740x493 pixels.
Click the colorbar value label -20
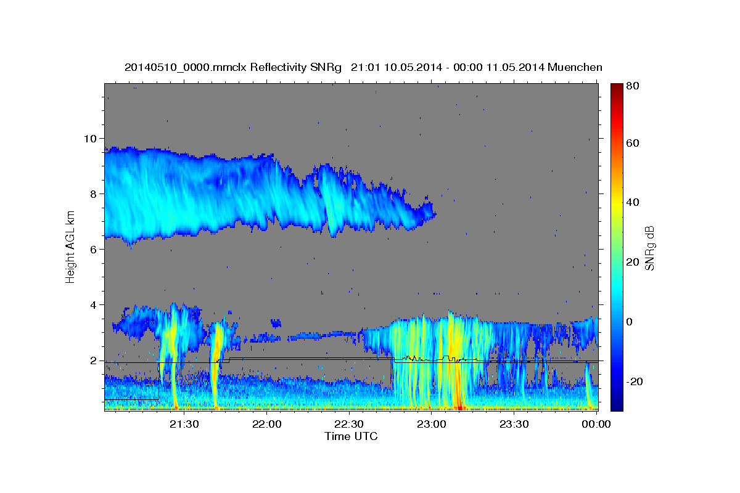coord(635,381)
